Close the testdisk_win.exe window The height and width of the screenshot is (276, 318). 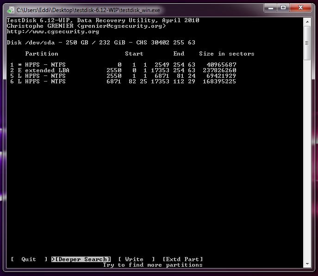point(300,8)
